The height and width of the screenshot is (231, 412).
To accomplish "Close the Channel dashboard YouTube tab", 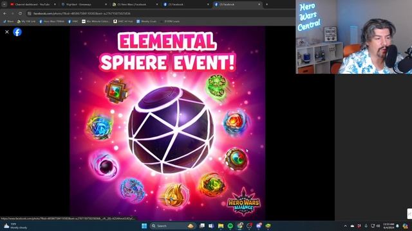I will [55, 4].
